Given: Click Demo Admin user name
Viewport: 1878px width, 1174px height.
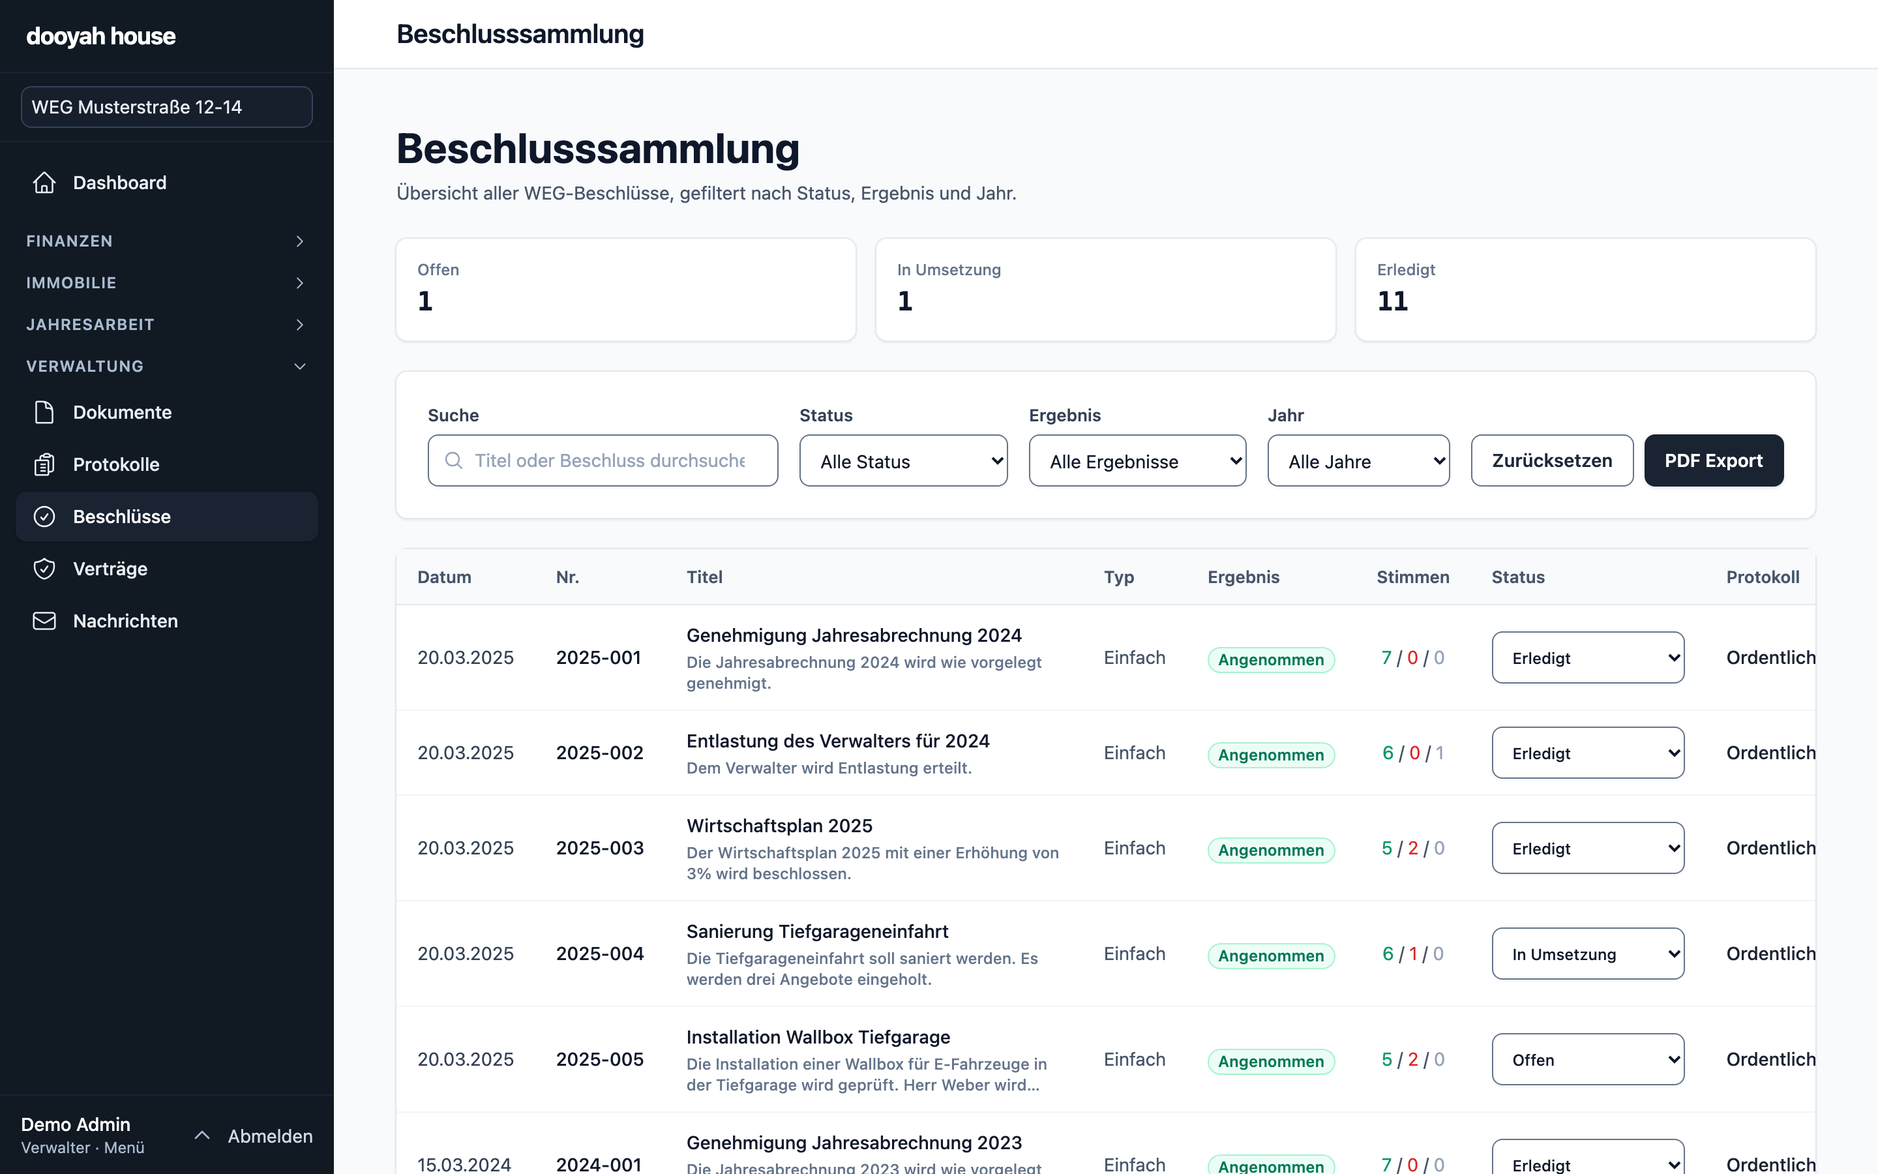Looking at the screenshot, I should pos(75,1124).
